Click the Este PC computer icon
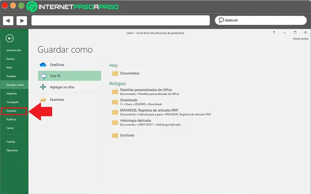The image size is (311, 194). [x=43, y=76]
